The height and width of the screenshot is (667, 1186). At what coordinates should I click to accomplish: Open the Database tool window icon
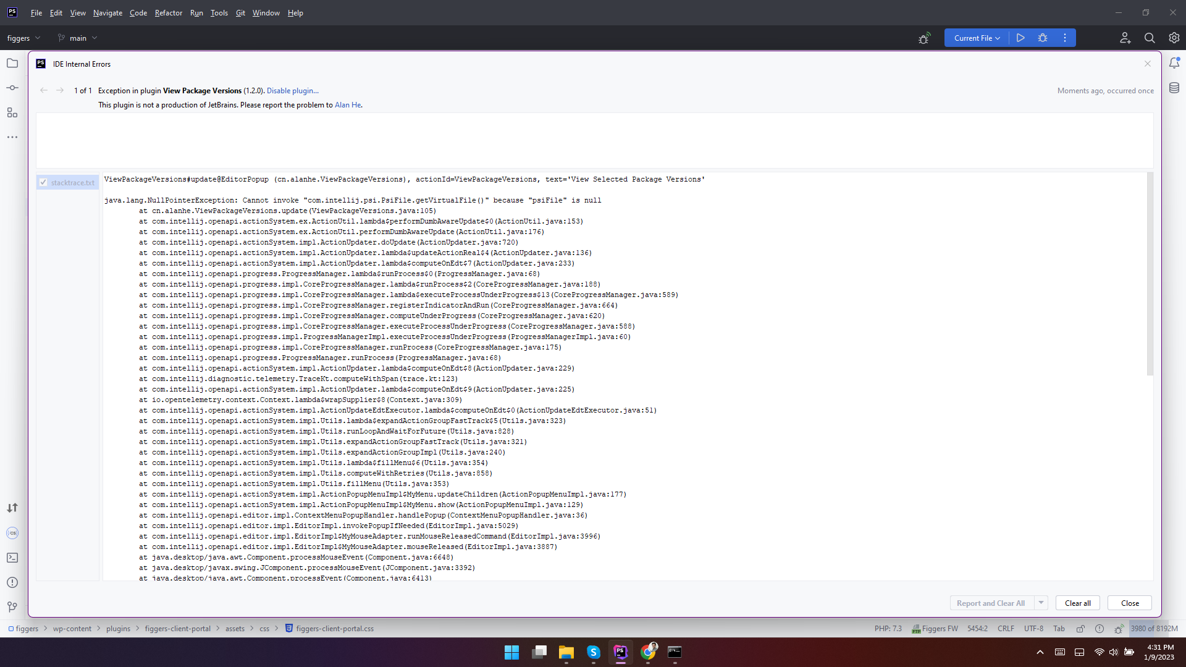point(1174,88)
